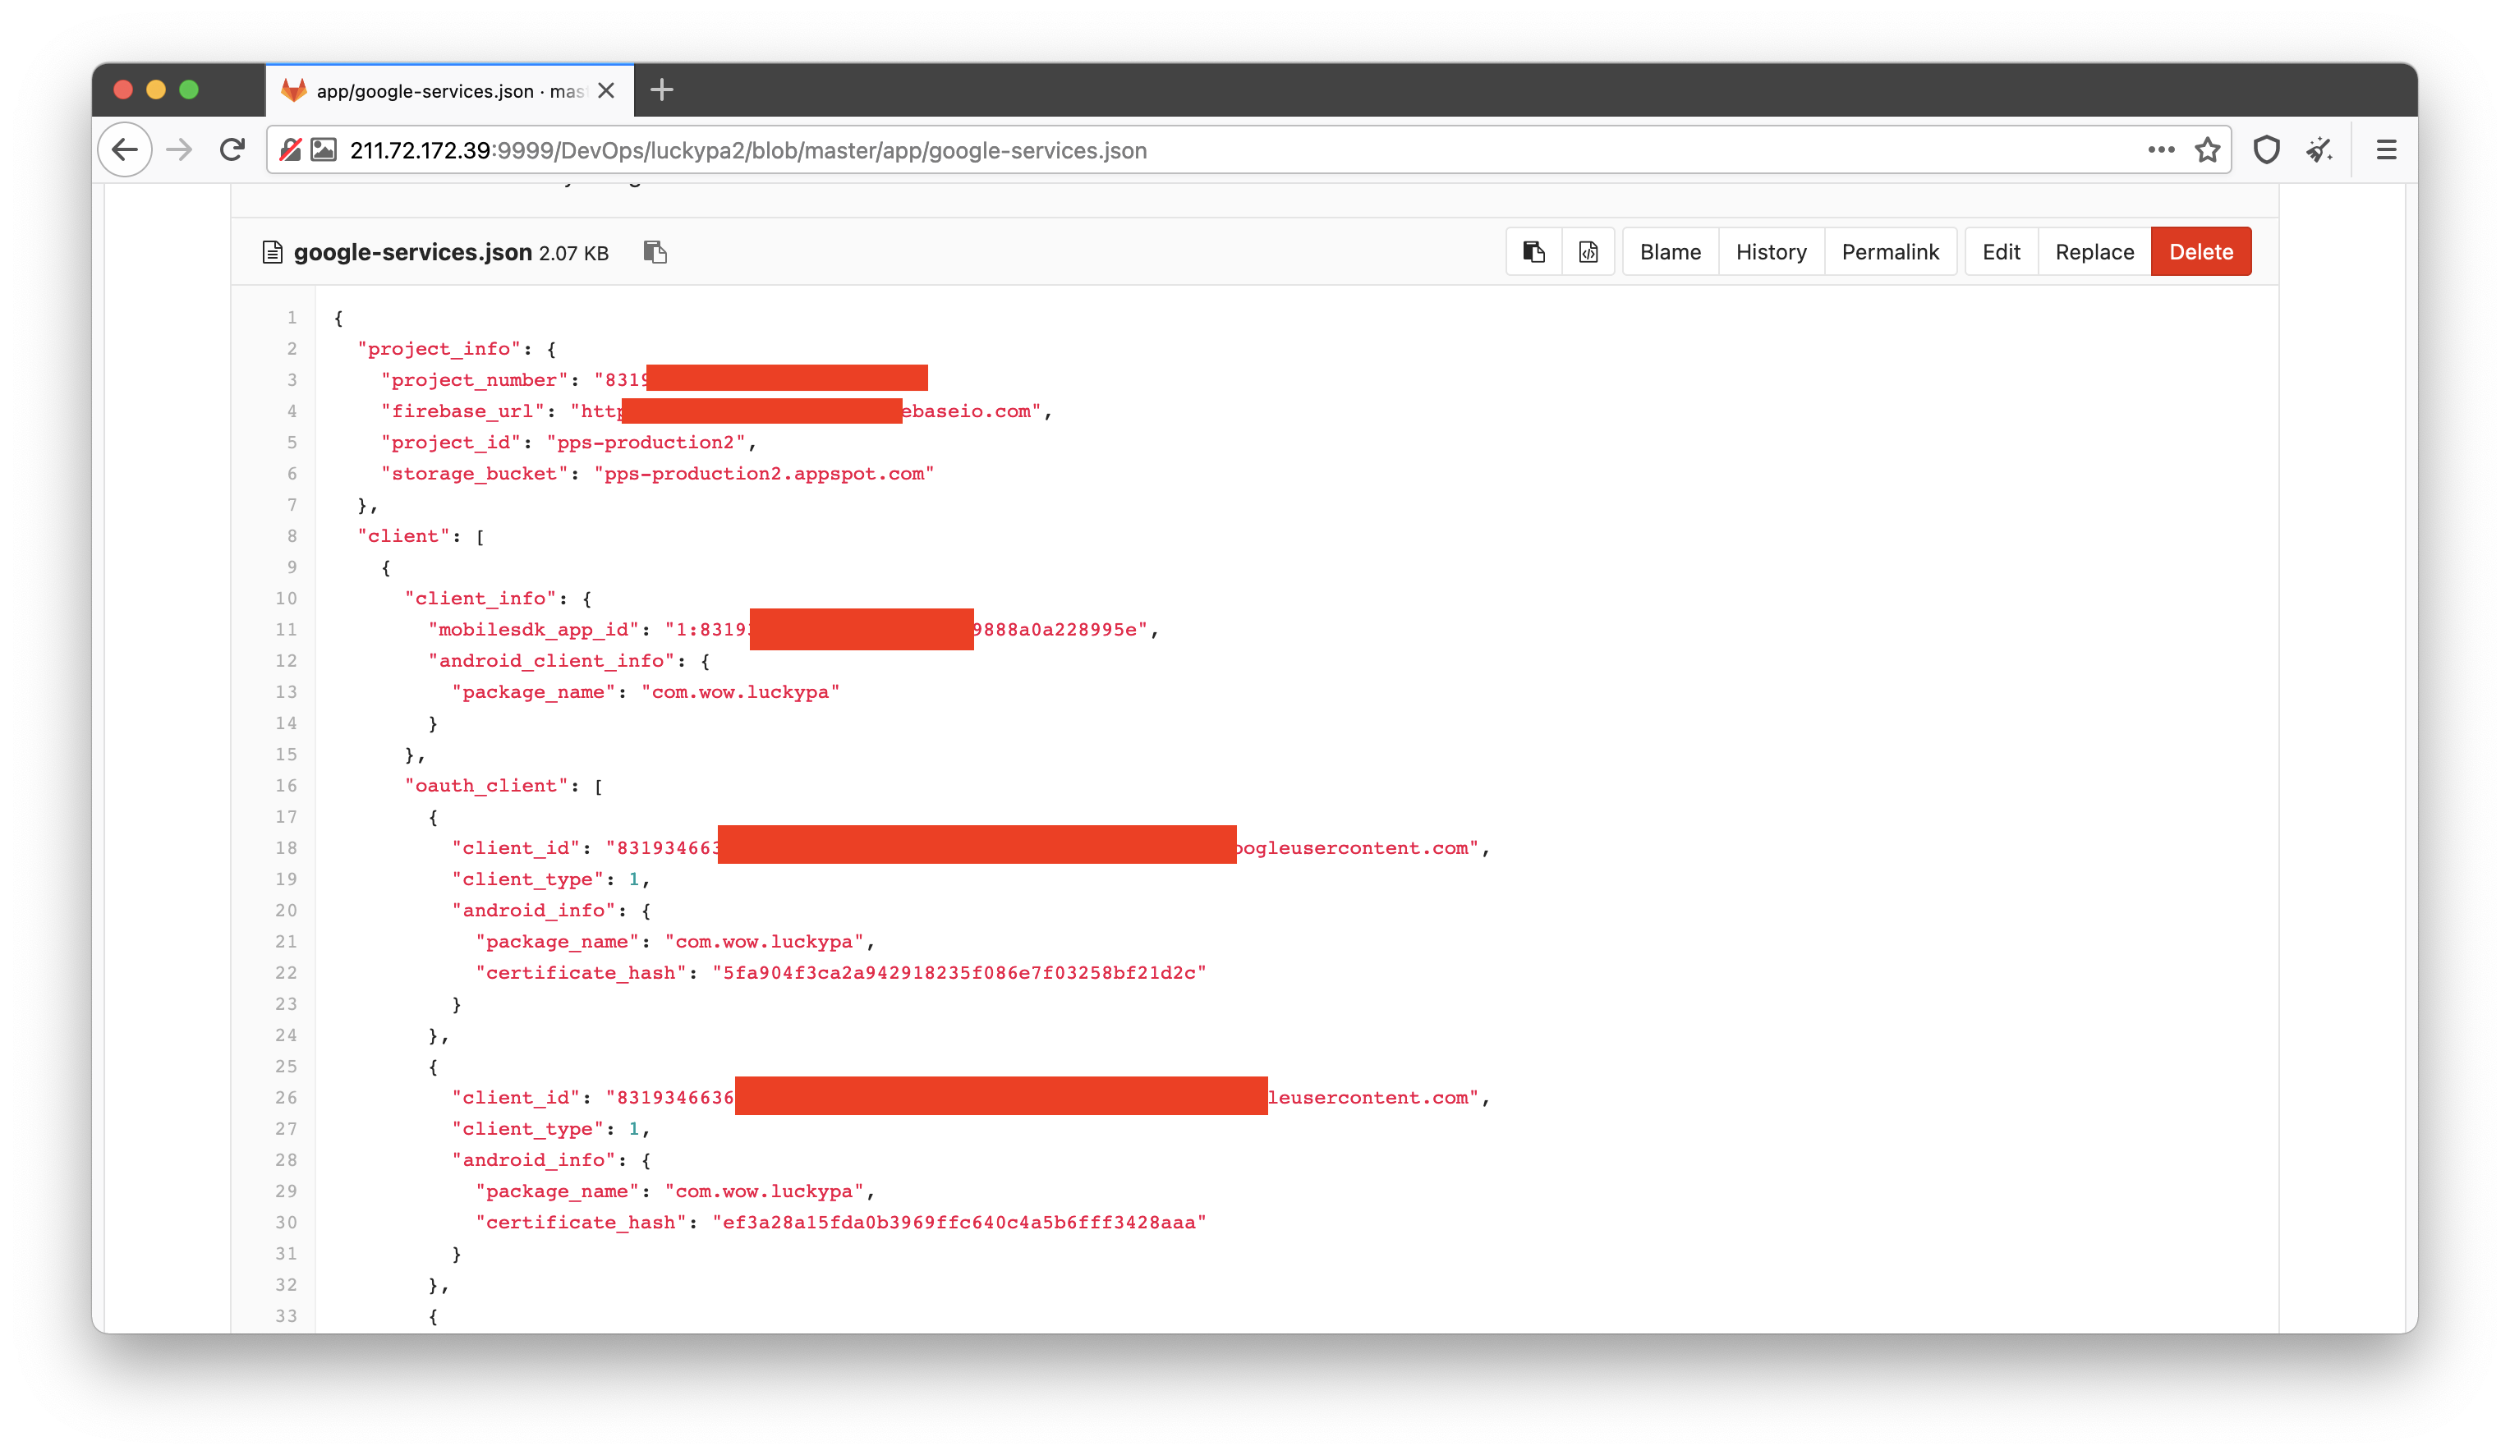The image size is (2510, 1455).
Task: Click "package_name" key on line 21
Action: [557, 942]
